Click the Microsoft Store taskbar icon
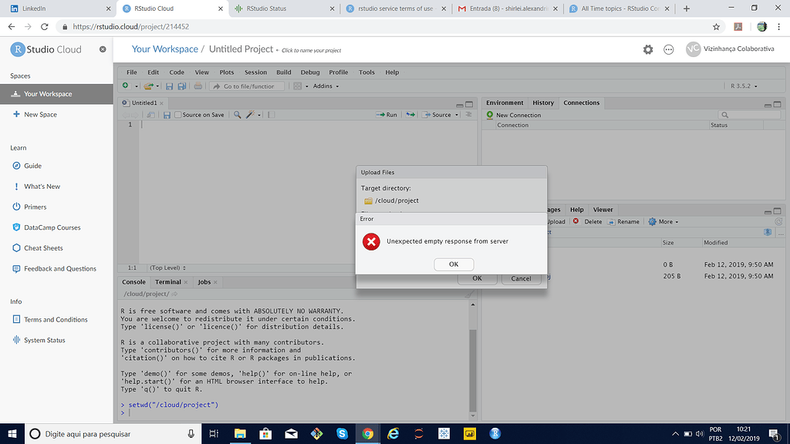Image resolution: width=790 pixels, height=444 pixels. pos(265,433)
